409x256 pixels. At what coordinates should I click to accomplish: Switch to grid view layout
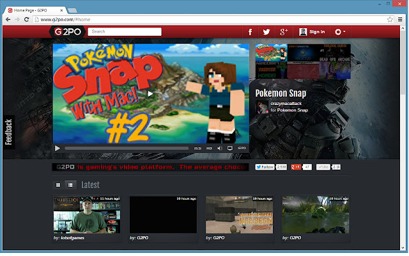pyautogui.click(x=58, y=184)
